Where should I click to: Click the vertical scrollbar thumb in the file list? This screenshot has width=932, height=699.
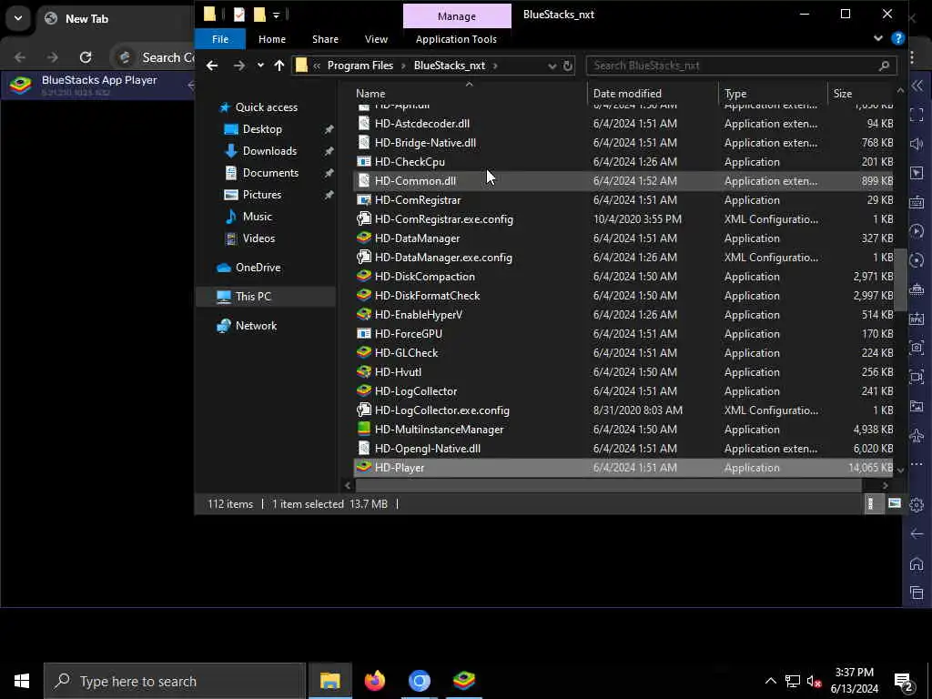pyautogui.click(x=900, y=280)
